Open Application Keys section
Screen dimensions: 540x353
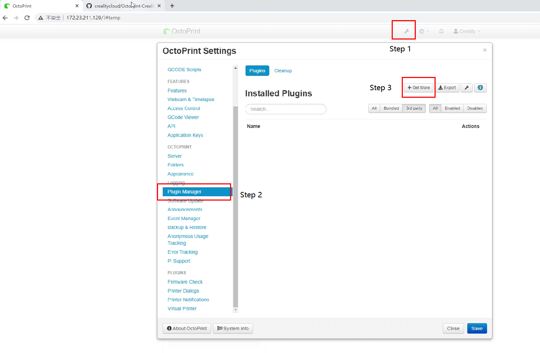click(x=185, y=135)
